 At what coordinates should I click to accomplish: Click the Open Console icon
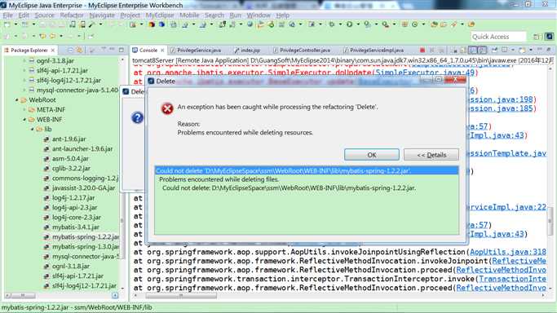[x=522, y=50]
